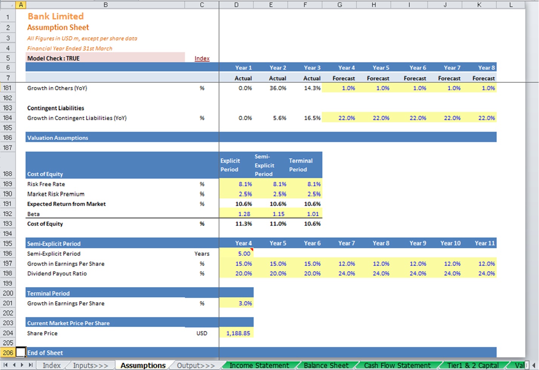Viewport: 539px width, 370px height.
Task: Click the Valuation Assumptions section header
Action: 57,138
